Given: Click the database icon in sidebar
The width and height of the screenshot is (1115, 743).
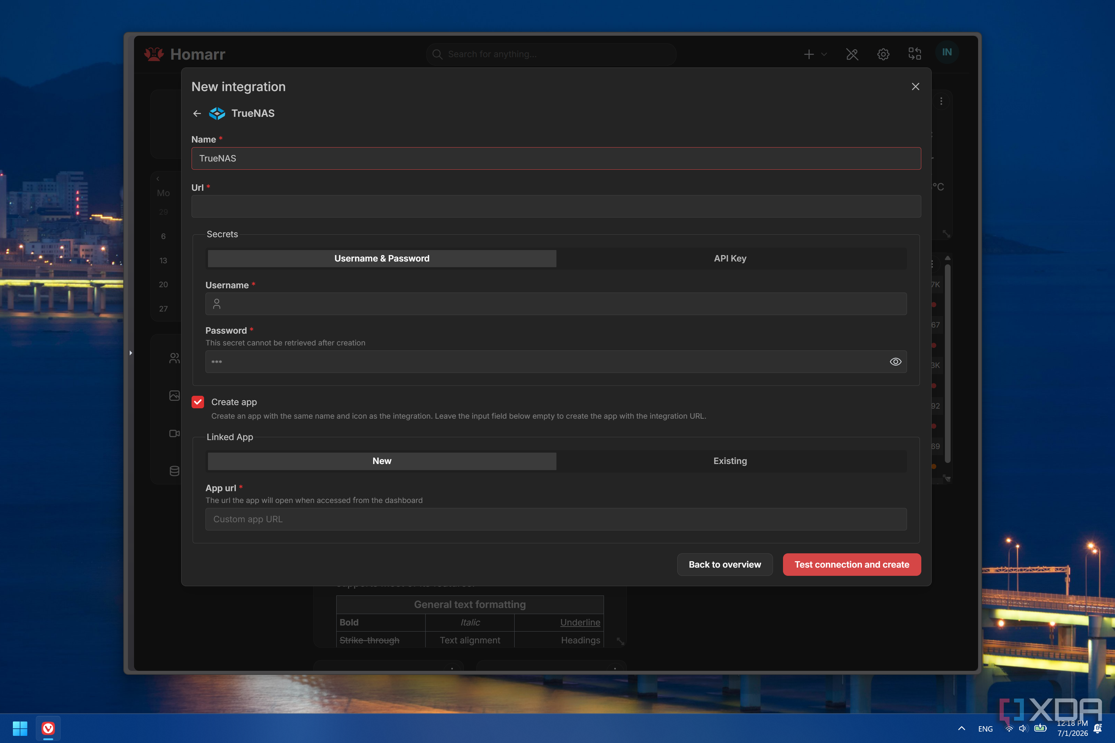Looking at the screenshot, I should click(174, 471).
